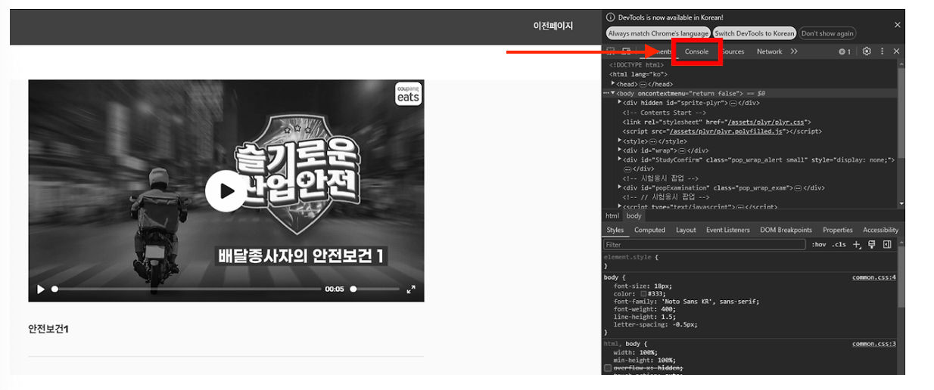Open the Event Listeners pane tab
The image size is (934, 390).
(x=728, y=230)
